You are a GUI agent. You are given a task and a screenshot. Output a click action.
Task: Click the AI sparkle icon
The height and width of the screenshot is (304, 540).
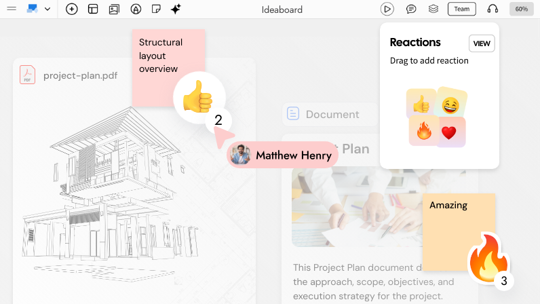click(176, 9)
